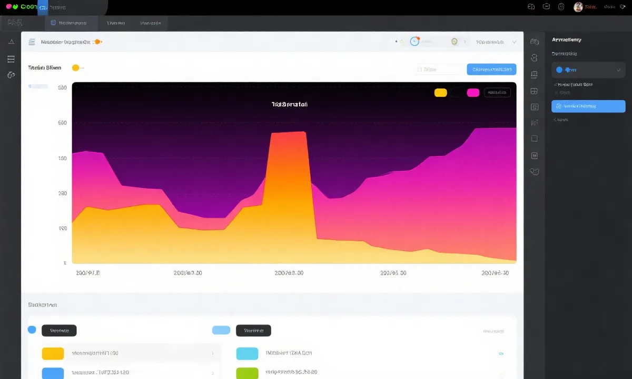Image resolution: width=632 pixels, height=379 pixels.
Task: Tick the checkbox left of the blue button
Action: (x=419, y=69)
